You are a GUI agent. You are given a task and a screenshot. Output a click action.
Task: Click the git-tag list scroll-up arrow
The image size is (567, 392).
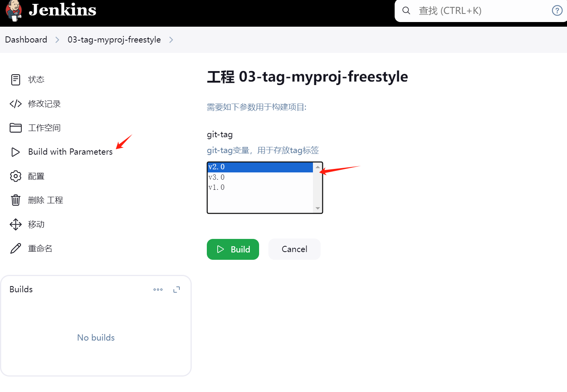pyautogui.click(x=318, y=167)
